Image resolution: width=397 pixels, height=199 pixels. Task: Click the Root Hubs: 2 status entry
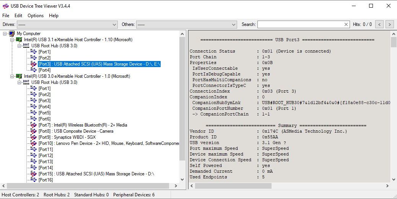click(57, 195)
